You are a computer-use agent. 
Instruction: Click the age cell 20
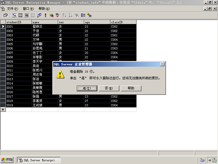pyautogui.click(x=97, y=53)
